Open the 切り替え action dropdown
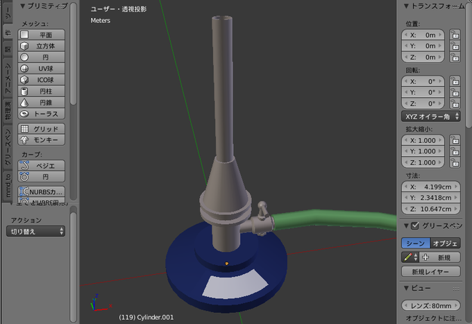 (x=35, y=231)
